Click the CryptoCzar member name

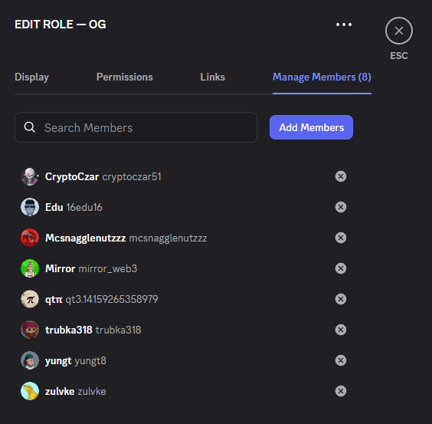tap(72, 177)
